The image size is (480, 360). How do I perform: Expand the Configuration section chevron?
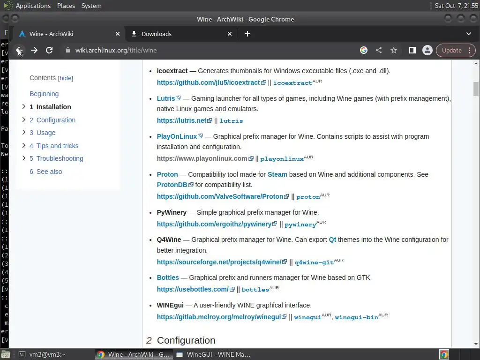[23, 120]
